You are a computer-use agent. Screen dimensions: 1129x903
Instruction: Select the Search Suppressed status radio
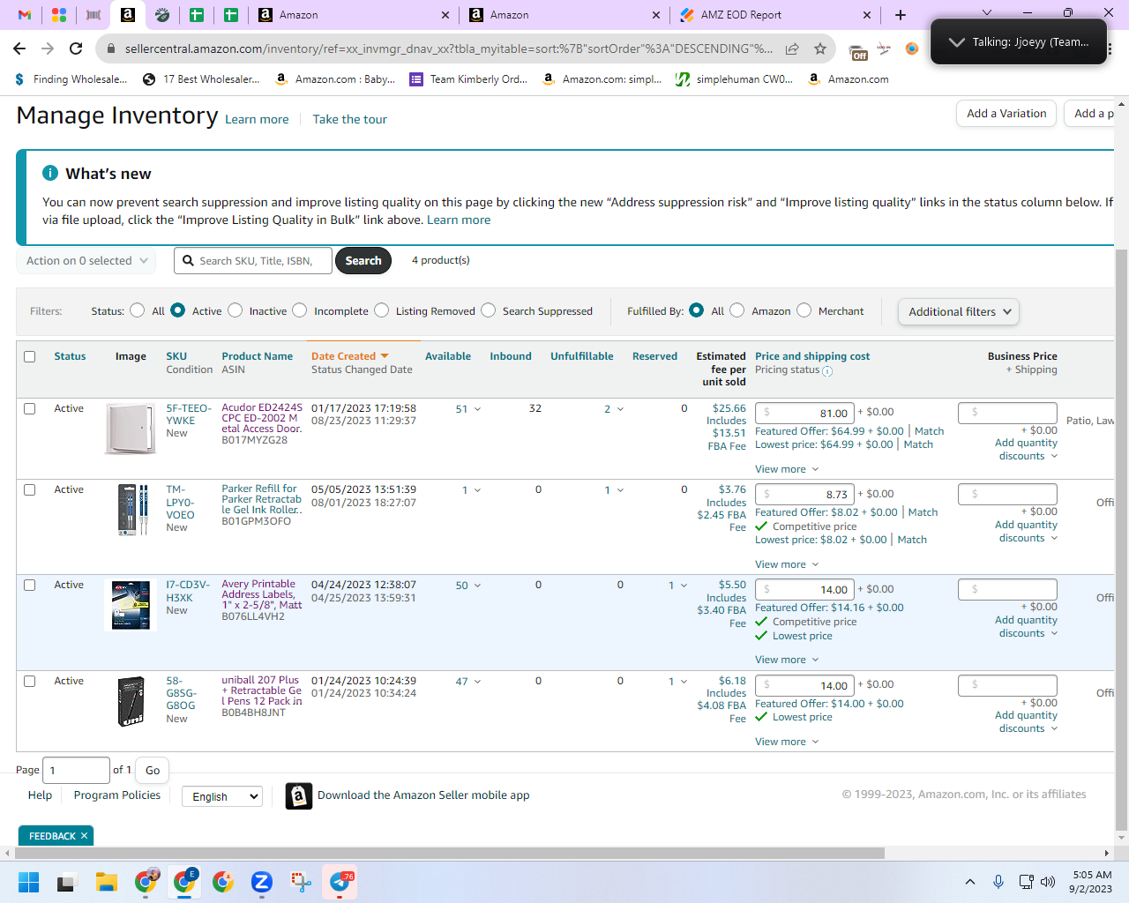(489, 310)
